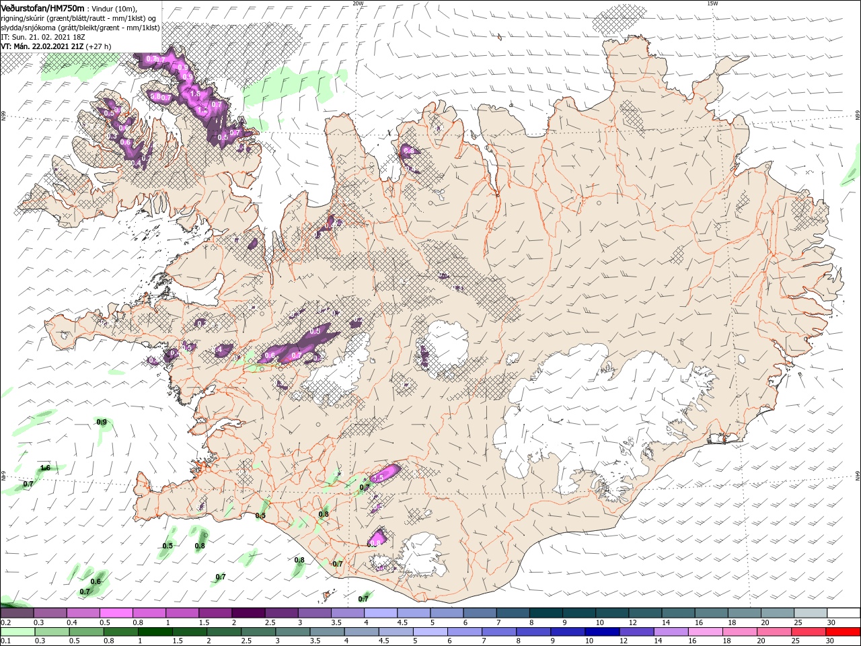Image resolution: width=861 pixels, height=646 pixels.
Task: Click the 0.2 legend scale number
Action: coord(5,622)
